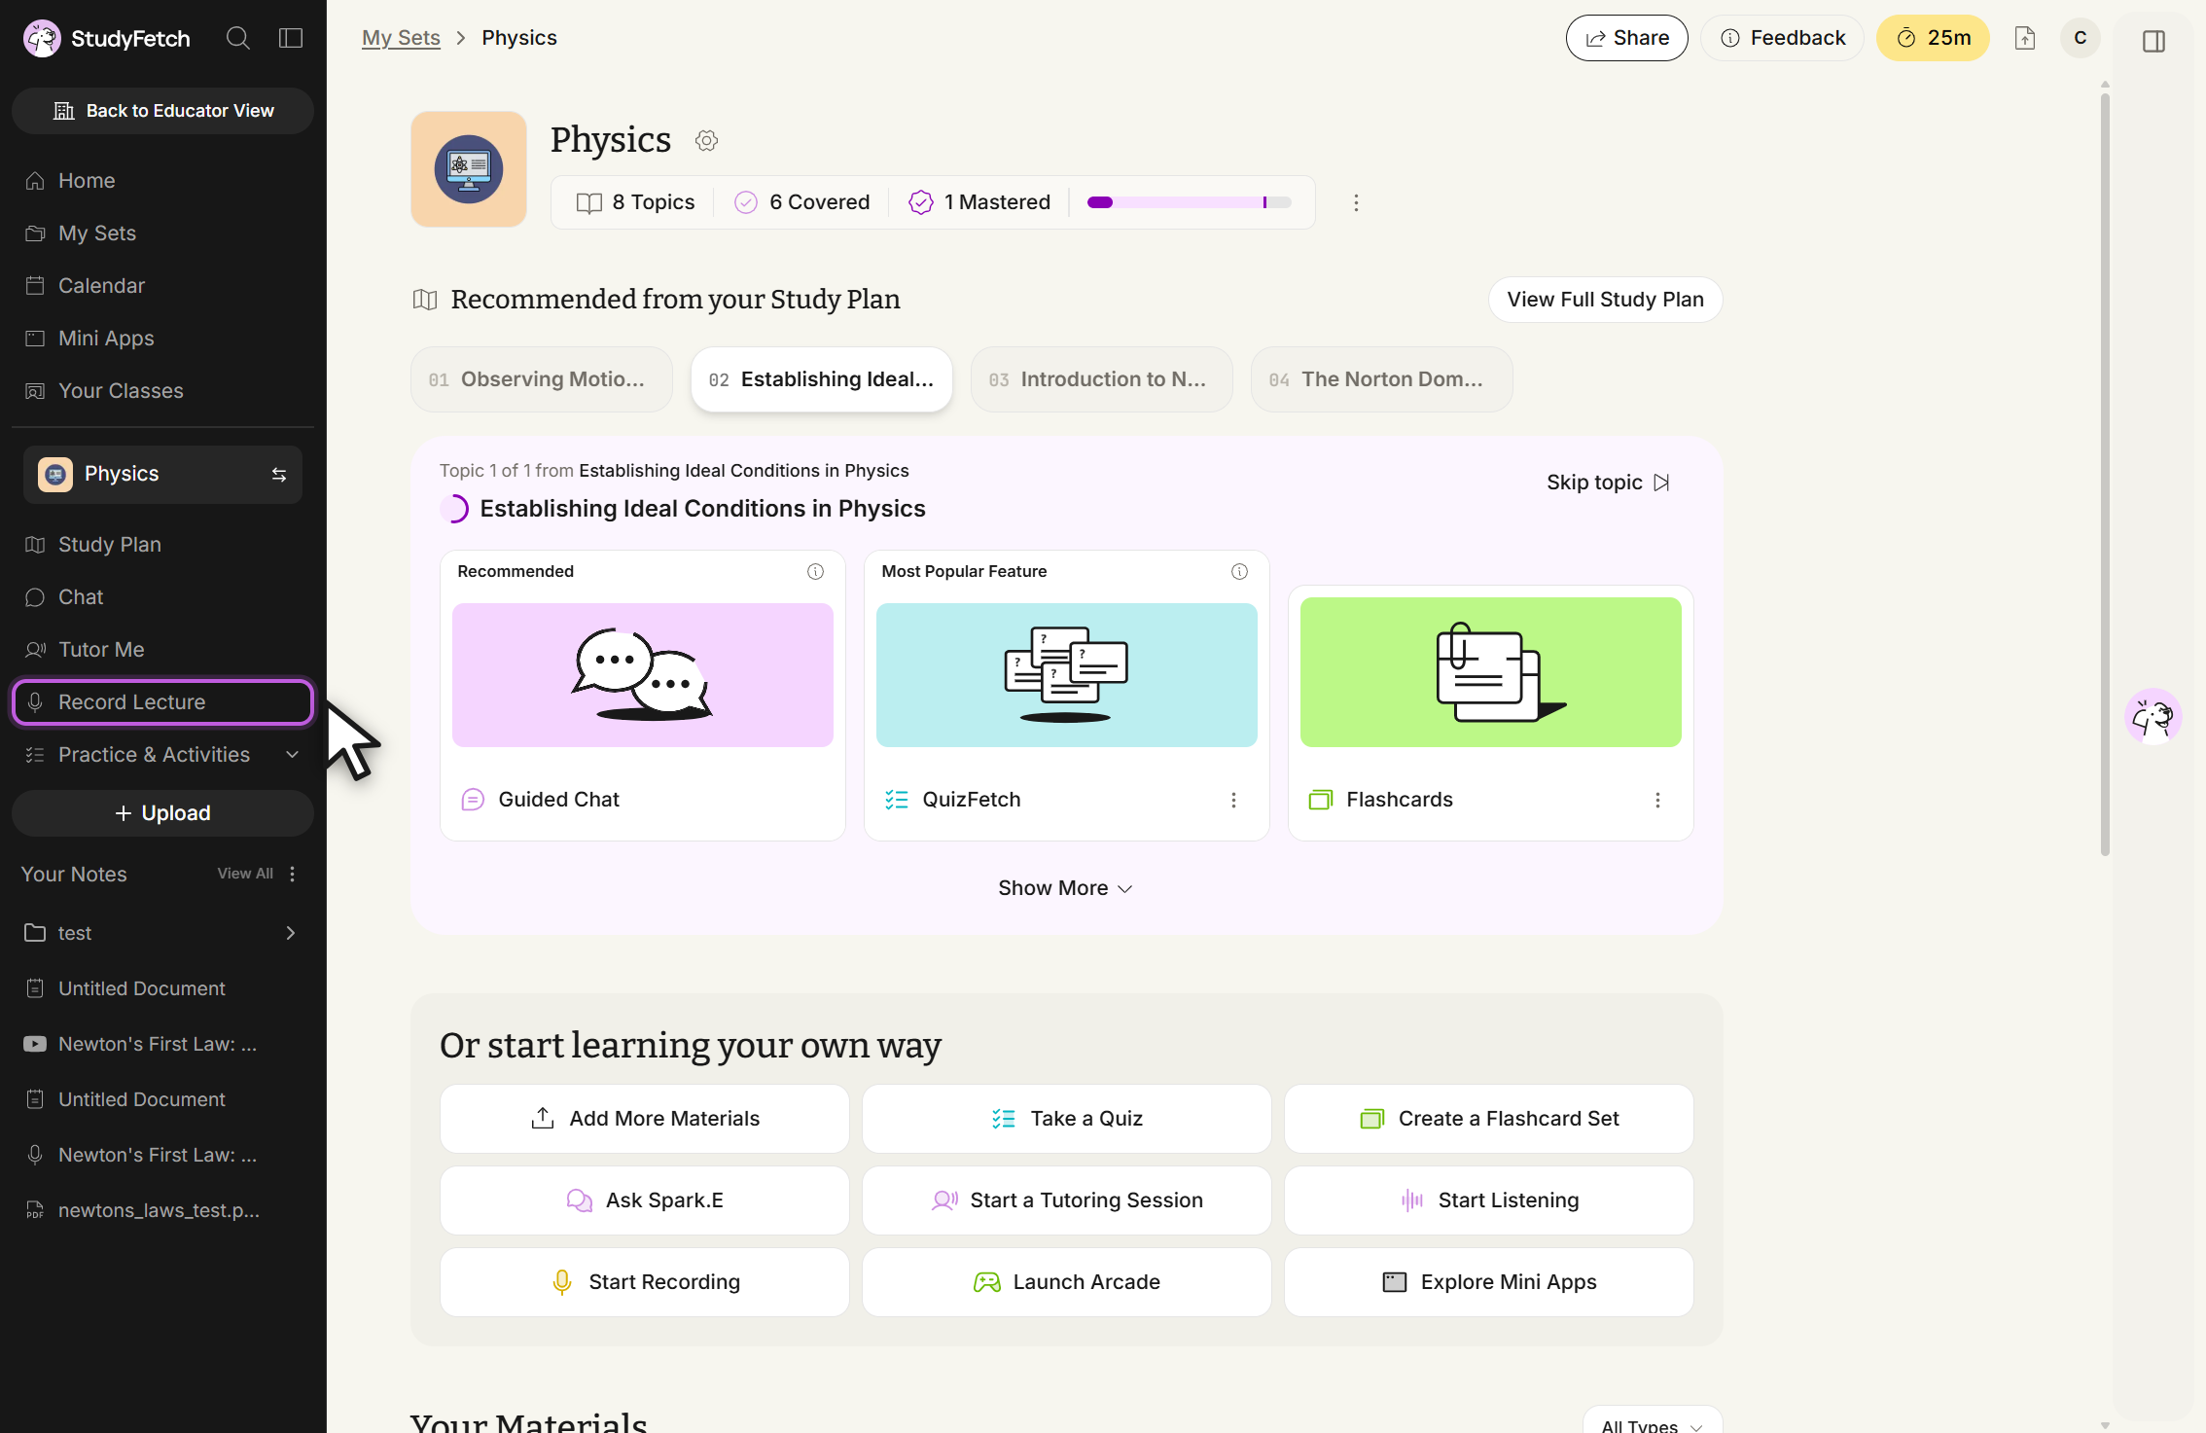Open Calendar from the sidebar
The height and width of the screenshot is (1433, 2206).
[x=162, y=286]
